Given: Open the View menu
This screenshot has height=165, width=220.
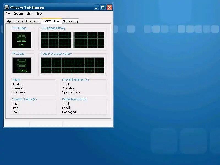Looking at the screenshot, I should [29, 13].
